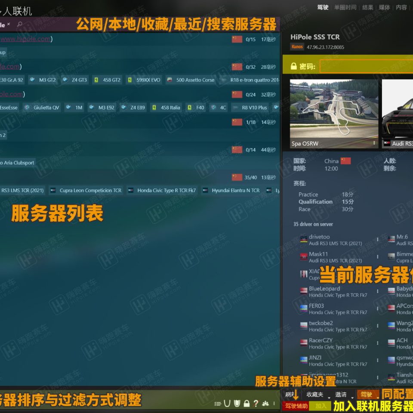Image resolution: width=413 pixels, height=413 pixels.
Task: Click the Ferrari logo on 599XX EVO chip
Action: point(130,80)
